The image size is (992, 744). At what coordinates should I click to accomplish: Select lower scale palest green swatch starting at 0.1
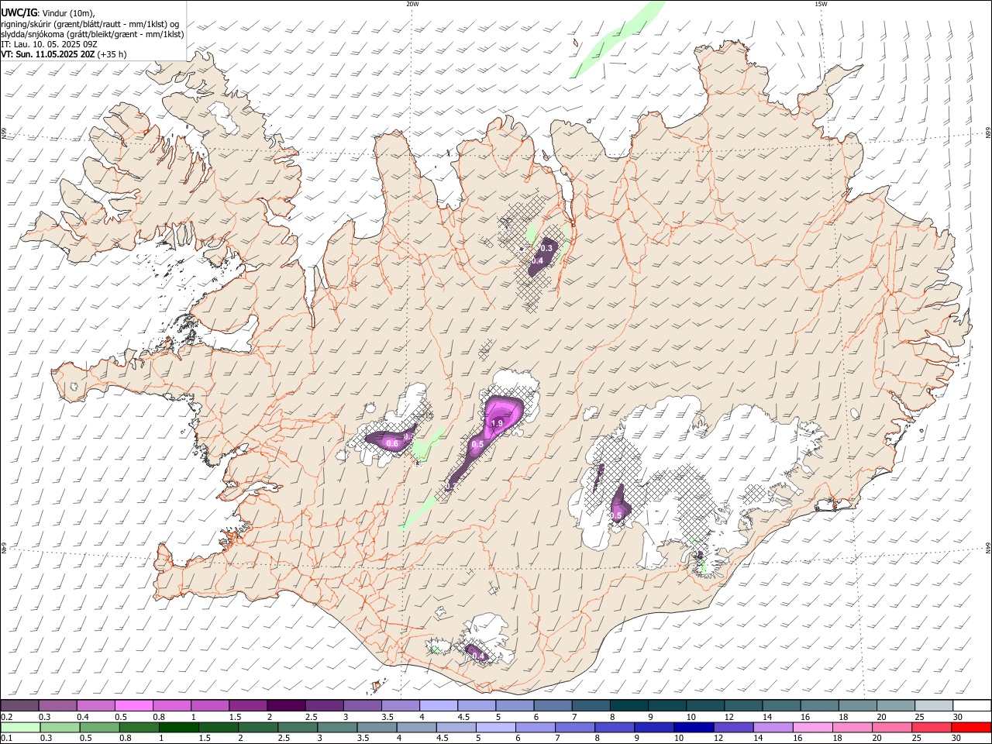[x=20, y=727]
